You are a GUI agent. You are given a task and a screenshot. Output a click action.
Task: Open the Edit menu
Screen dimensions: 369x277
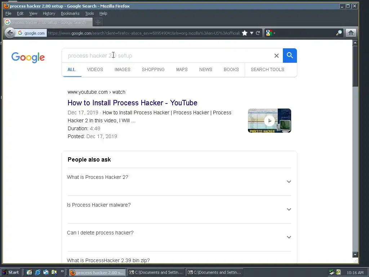point(20,13)
